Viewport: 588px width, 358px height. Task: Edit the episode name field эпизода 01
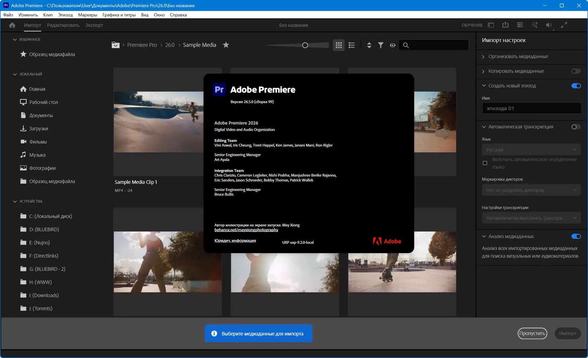point(531,108)
